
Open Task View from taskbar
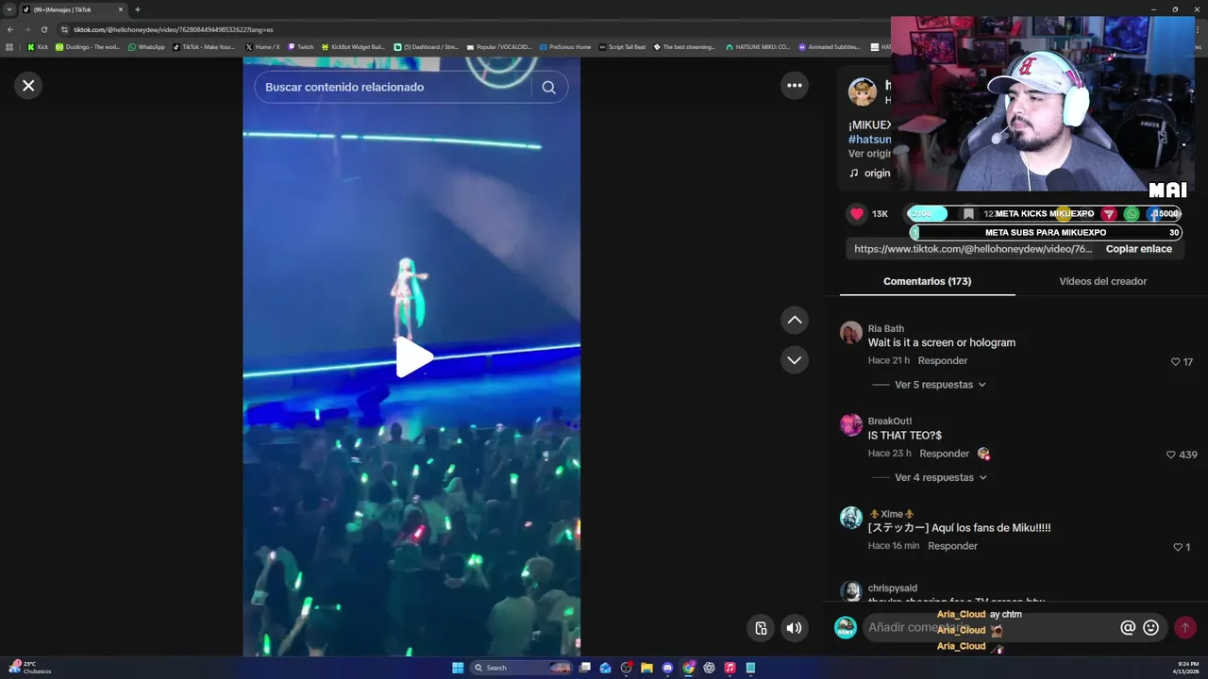[x=585, y=668]
